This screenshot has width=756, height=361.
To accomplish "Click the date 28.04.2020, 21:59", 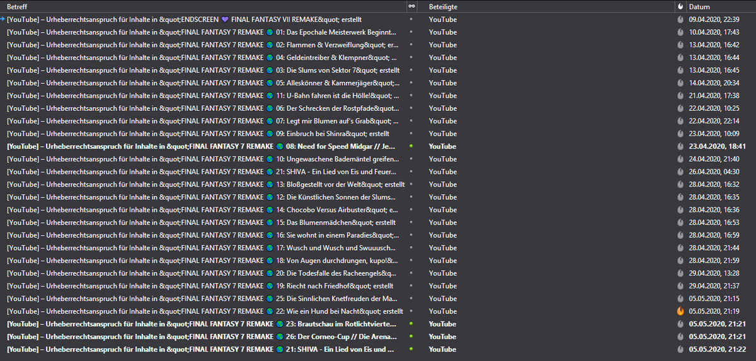I will click(714, 260).
